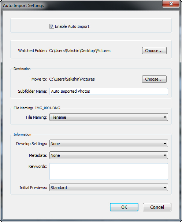
Task: Close the Auto Import Settings window
Action: pyautogui.click(x=171, y=4)
